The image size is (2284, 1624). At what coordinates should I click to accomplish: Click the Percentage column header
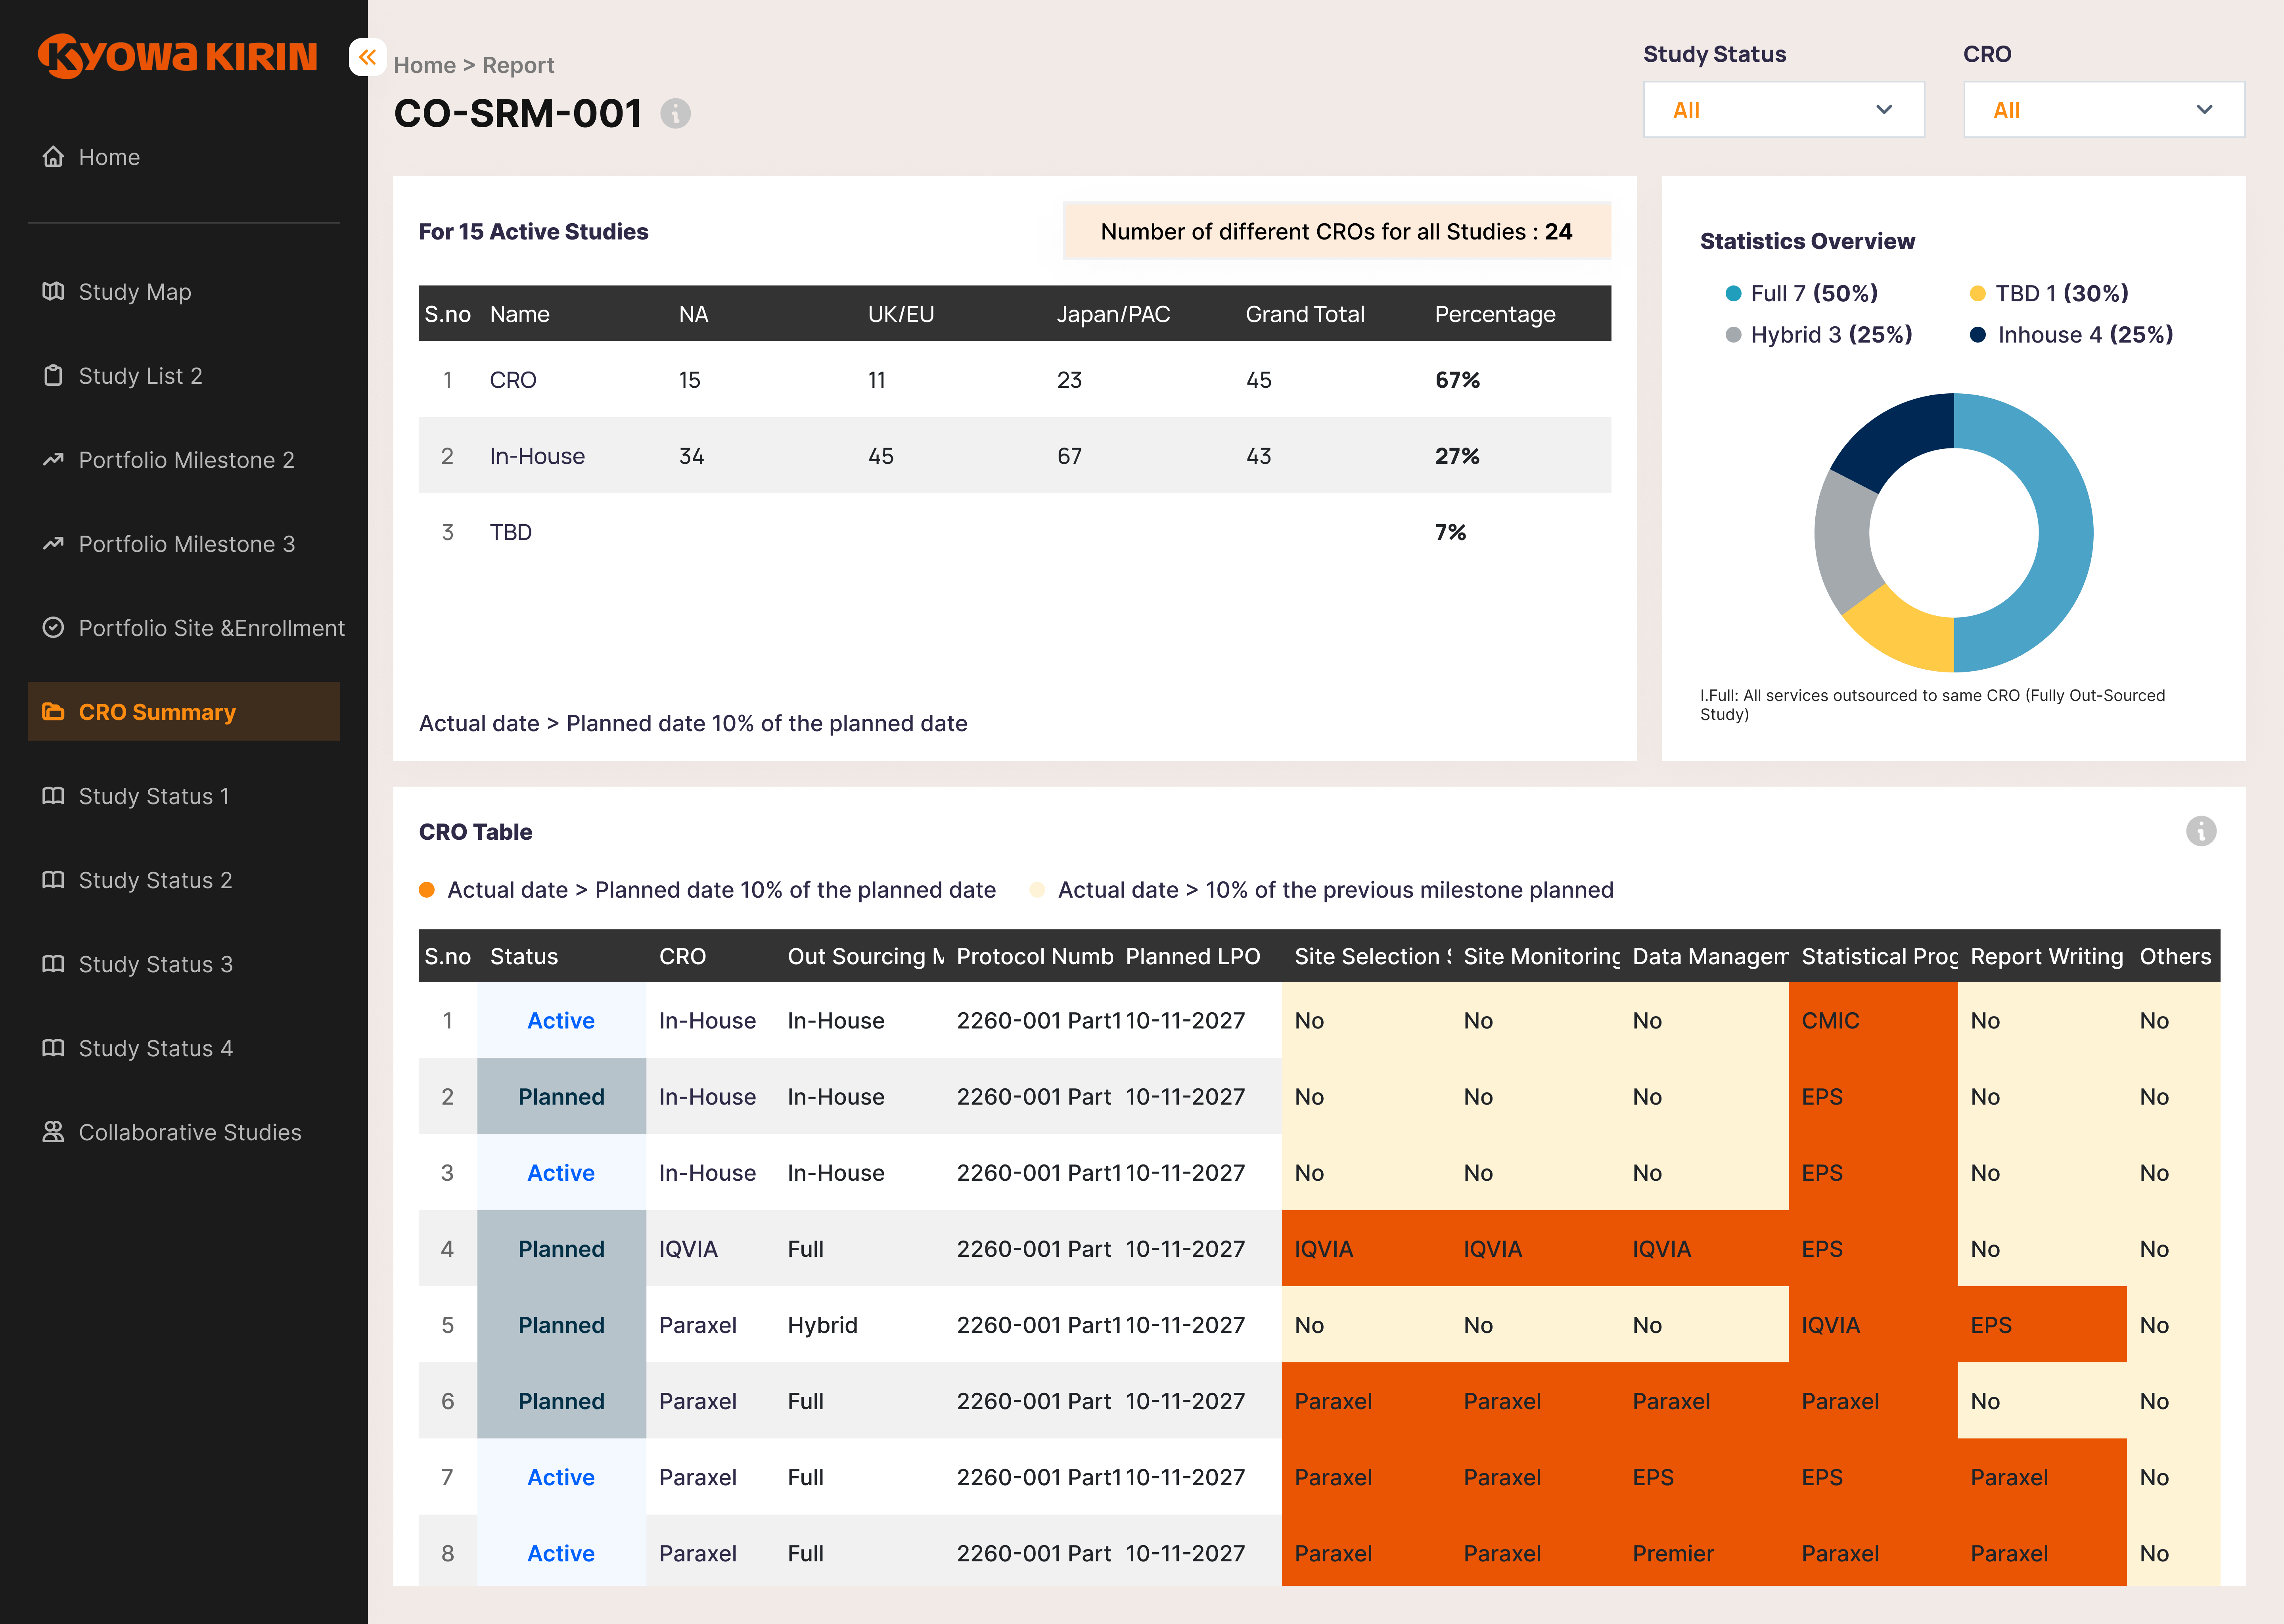click(x=1494, y=314)
